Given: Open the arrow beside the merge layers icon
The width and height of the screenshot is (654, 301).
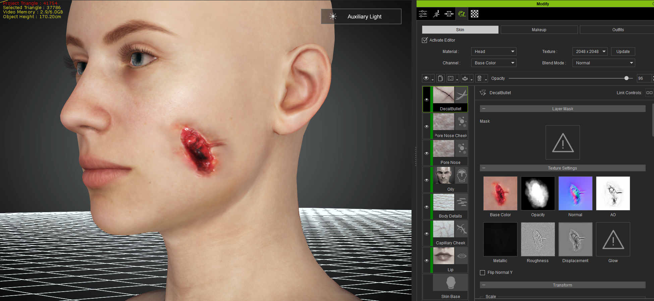Looking at the screenshot, I should click(x=472, y=79).
